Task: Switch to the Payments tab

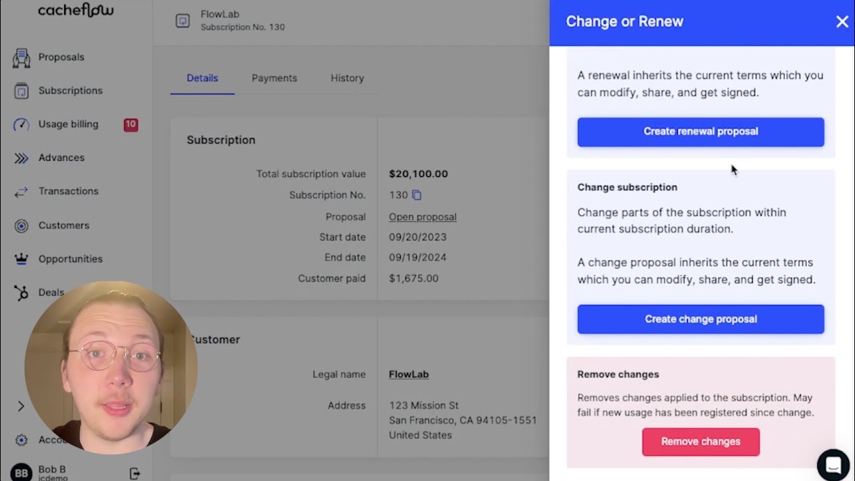Action: (275, 78)
